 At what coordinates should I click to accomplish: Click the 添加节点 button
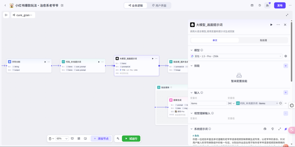101,139
